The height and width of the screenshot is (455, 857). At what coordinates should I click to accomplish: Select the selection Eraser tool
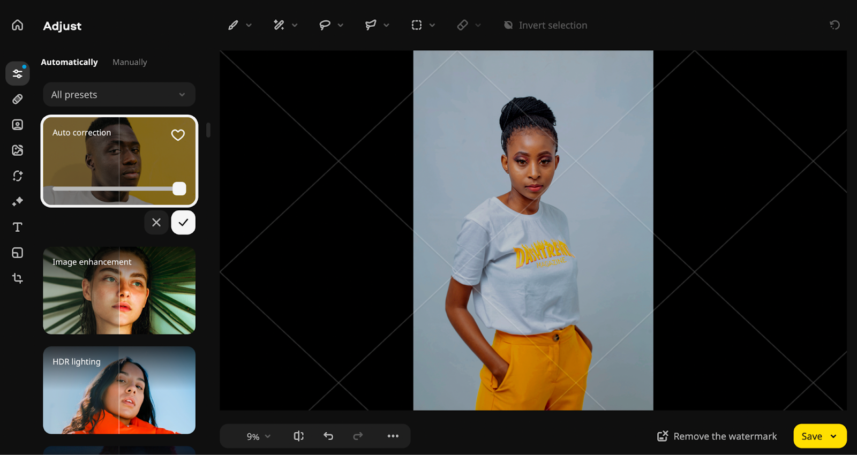[462, 25]
